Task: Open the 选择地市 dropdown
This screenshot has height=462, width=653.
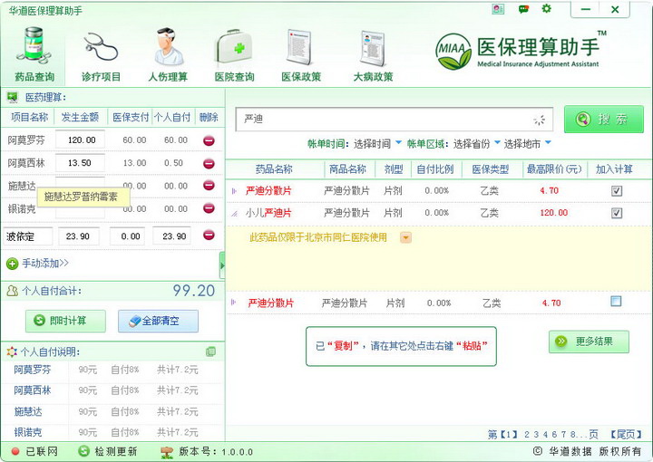Action: [527, 144]
